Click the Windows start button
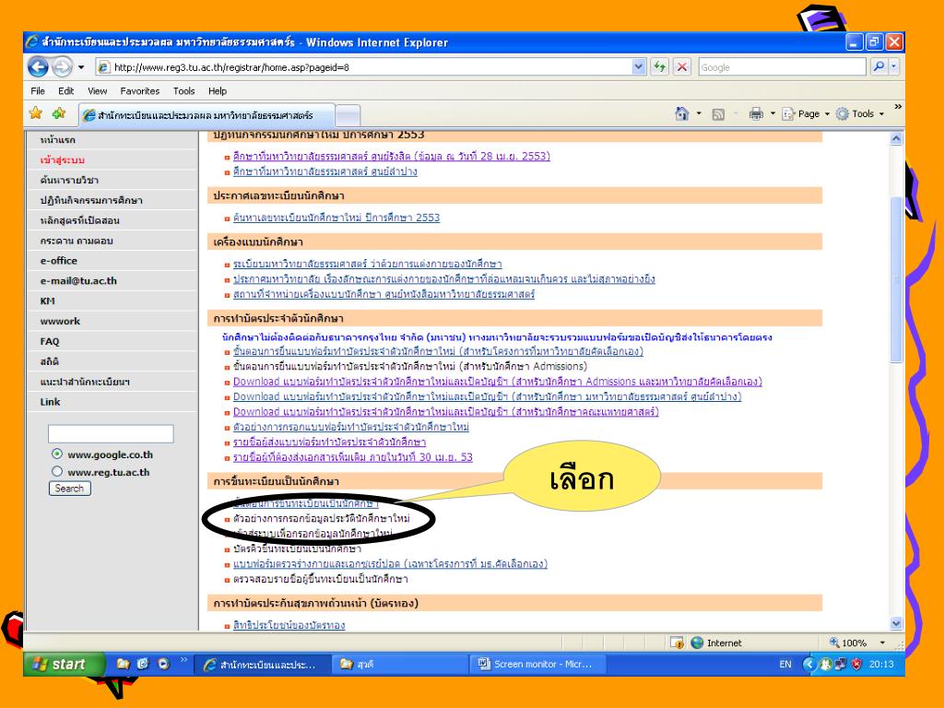 (64, 664)
